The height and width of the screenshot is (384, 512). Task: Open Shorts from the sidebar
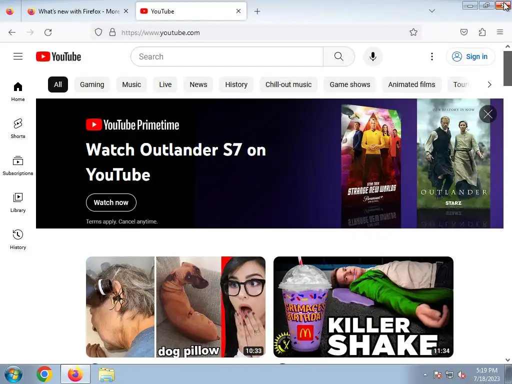(x=18, y=128)
